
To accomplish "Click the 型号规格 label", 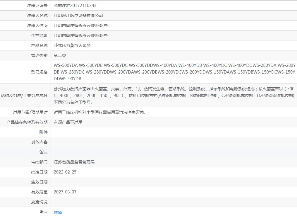I will [x=40, y=72].
